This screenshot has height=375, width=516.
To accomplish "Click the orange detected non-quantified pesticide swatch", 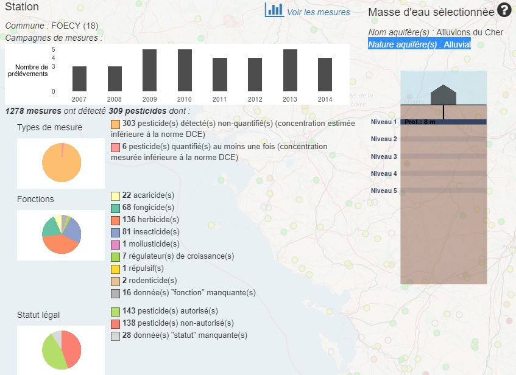I will [115, 124].
